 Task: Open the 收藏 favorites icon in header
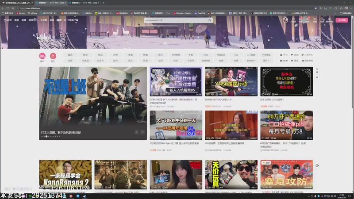click(315, 20)
